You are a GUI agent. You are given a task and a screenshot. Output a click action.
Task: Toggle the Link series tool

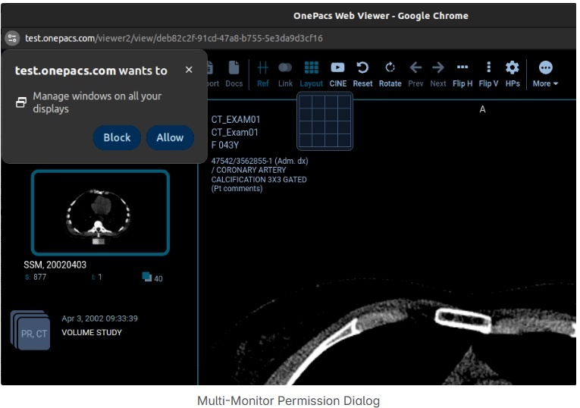pyautogui.click(x=285, y=74)
